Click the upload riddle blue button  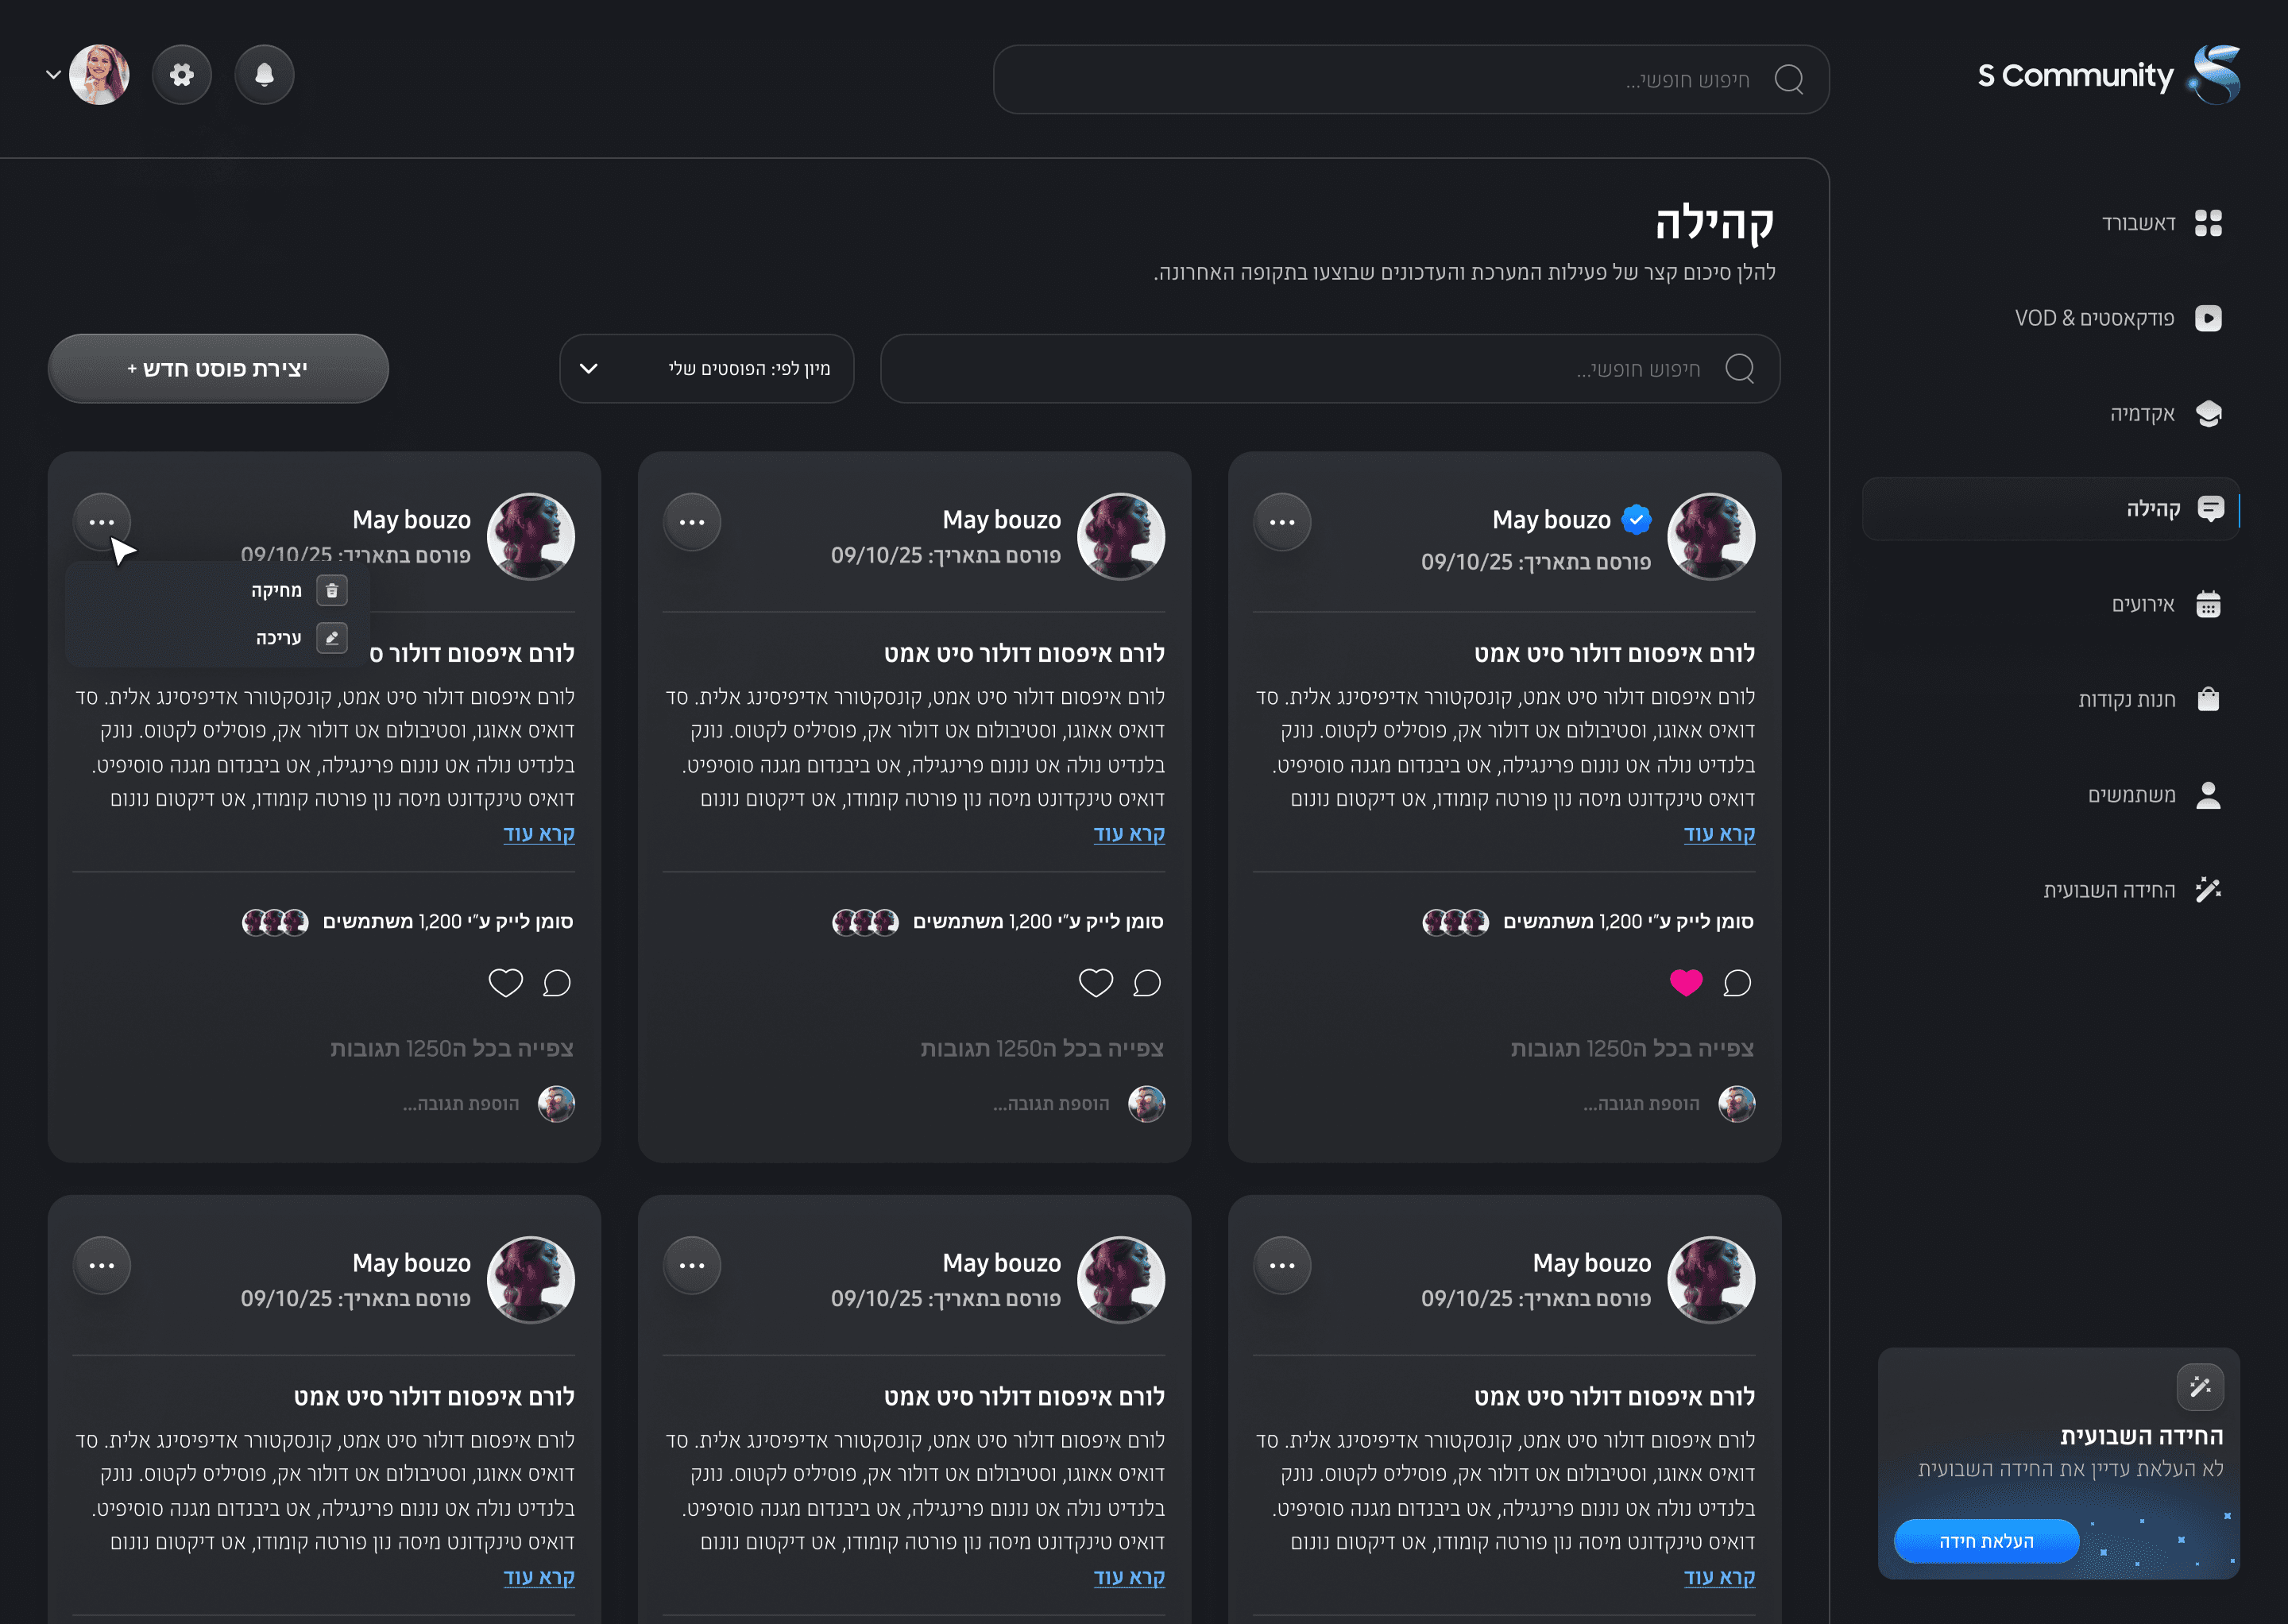point(1986,1541)
